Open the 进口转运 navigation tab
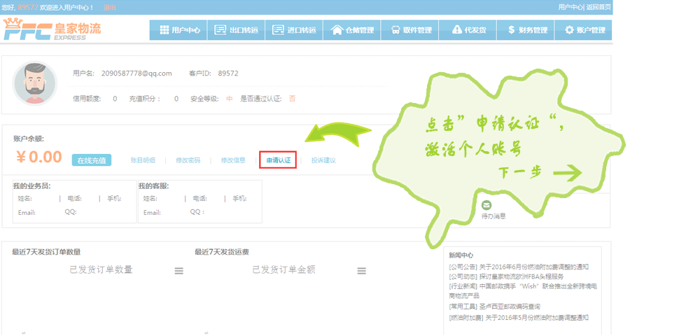693x336 pixels. 294,30
